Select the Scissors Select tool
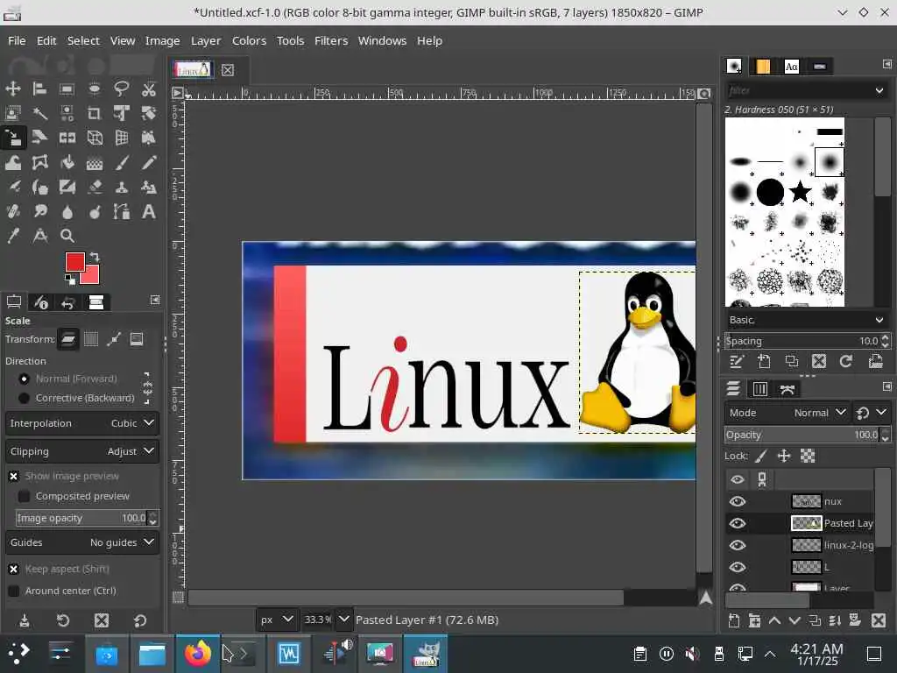Image resolution: width=897 pixels, height=673 pixels. 149,89
